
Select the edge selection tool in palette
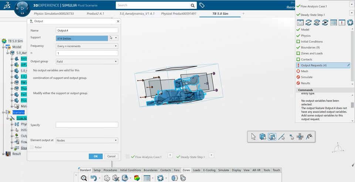[x=281, y=136]
